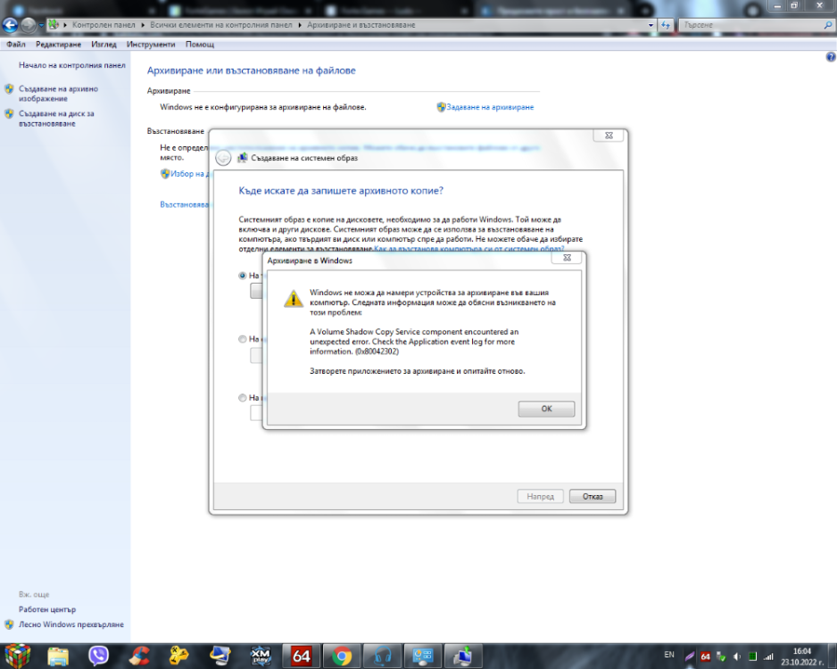Open the headphones app on the taskbar

click(x=382, y=656)
